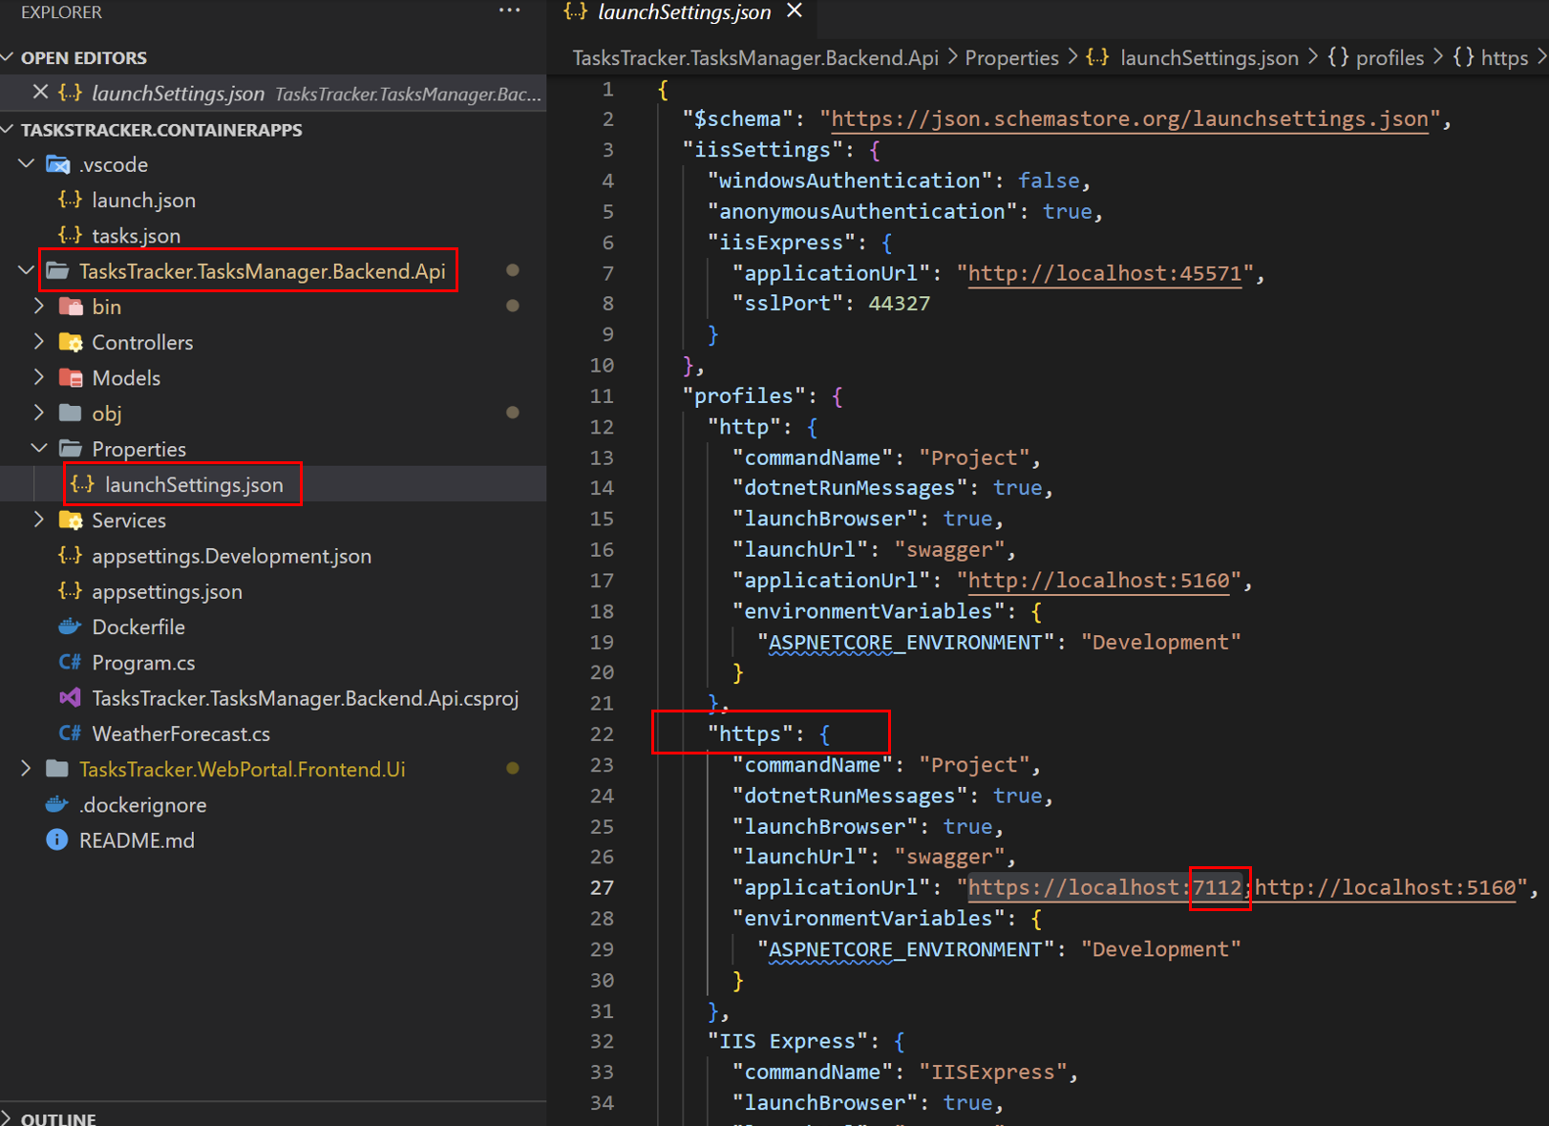Click the csproj Visual Studio icon
This screenshot has height=1126, width=1549.
(70, 698)
